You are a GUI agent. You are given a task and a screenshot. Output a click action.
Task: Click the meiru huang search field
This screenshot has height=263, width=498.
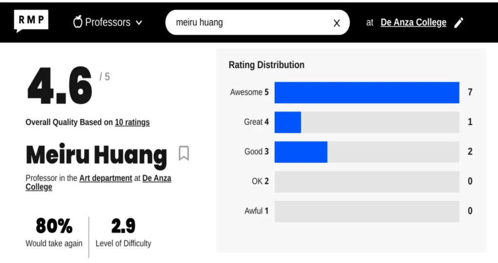coord(248,22)
